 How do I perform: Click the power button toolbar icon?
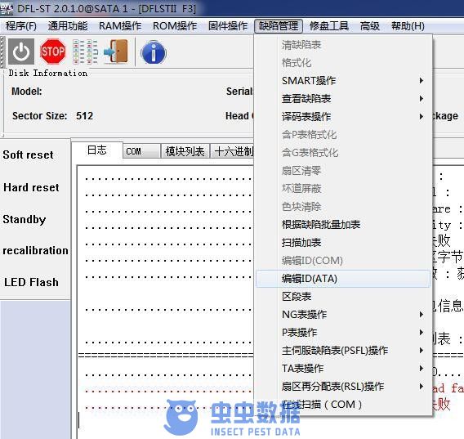pos(21,52)
